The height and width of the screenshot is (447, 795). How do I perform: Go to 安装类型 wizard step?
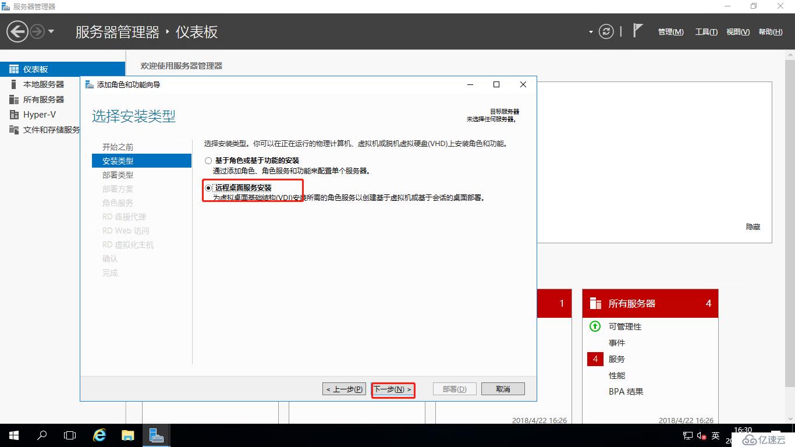click(x=141, y=161)
